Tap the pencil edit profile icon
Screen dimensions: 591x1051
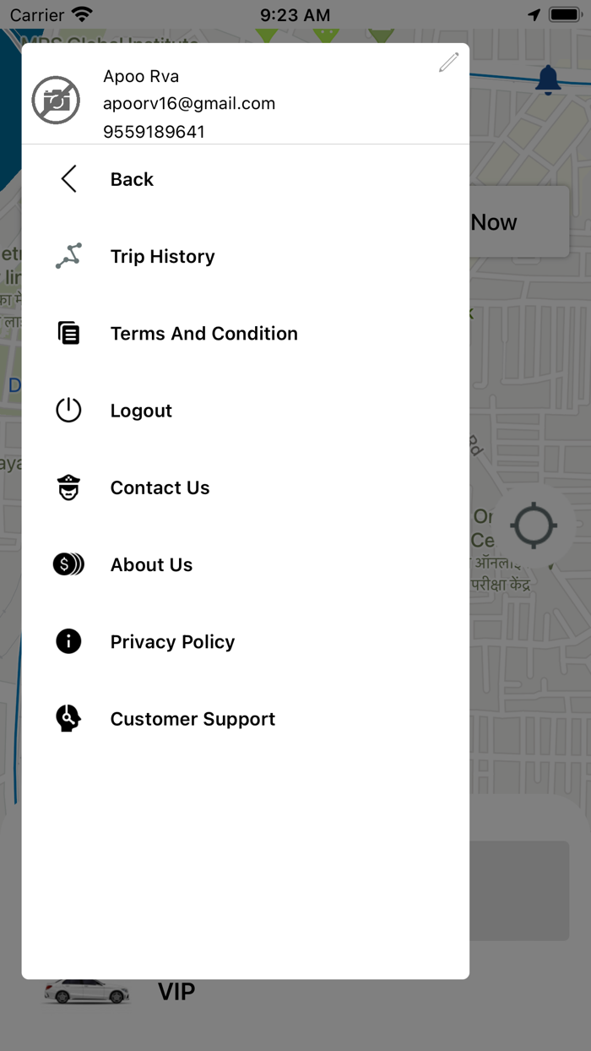[x=448, y=63]
